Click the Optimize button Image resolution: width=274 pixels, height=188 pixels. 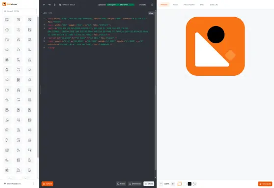point(102,5)
